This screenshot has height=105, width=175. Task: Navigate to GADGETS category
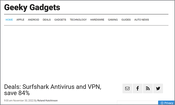pyautogui.click(x=60, y=20)
